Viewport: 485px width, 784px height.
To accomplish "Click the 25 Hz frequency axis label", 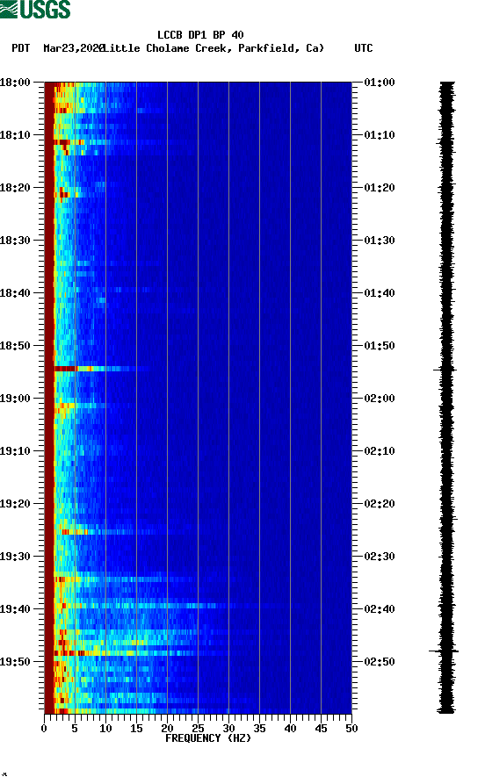I will (x=198, y=729).
